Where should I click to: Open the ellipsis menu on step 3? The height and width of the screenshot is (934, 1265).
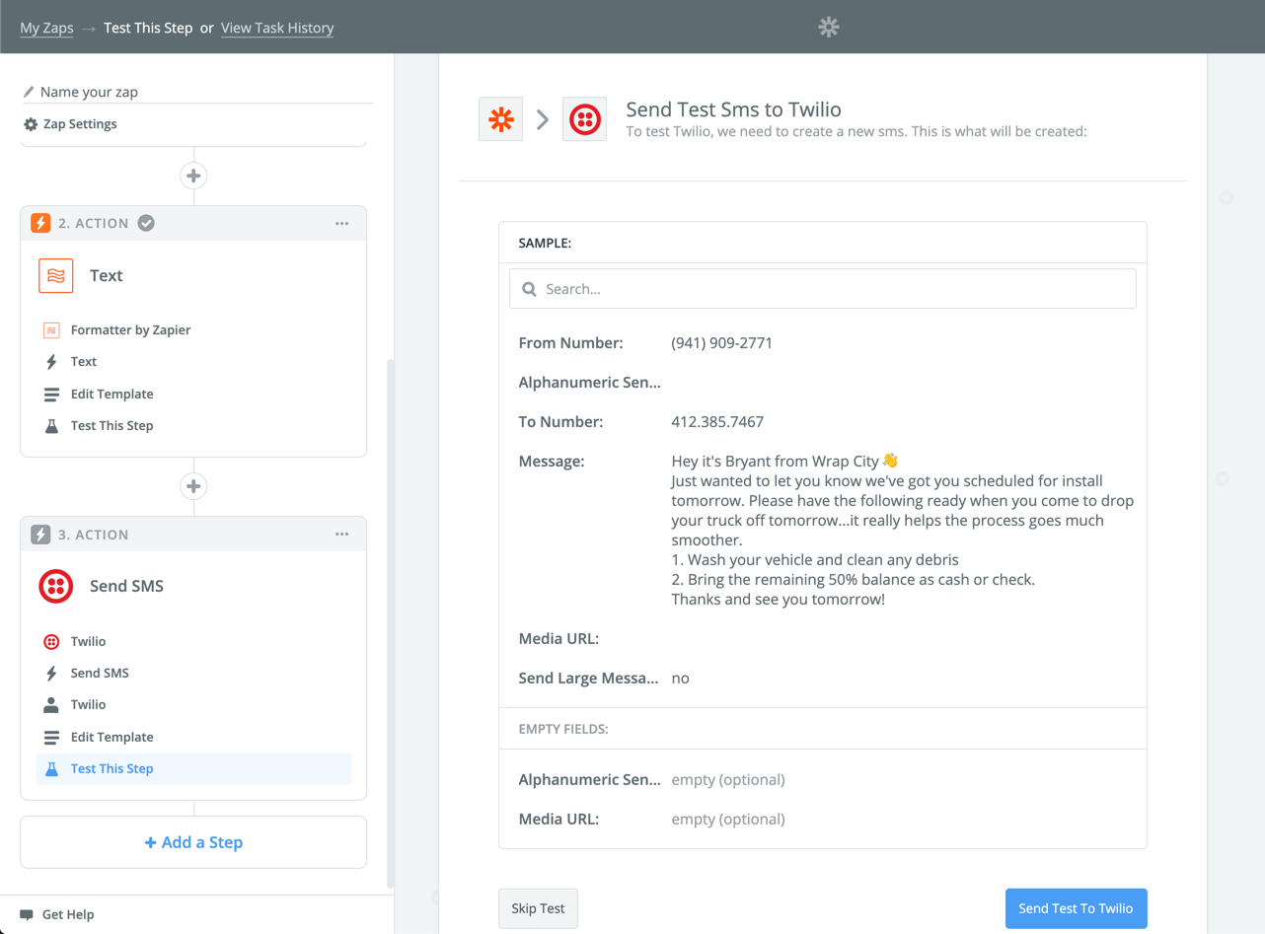341,534
